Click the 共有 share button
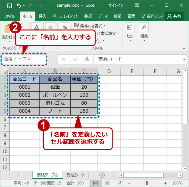This screenshot has width=189, height=187. 174,16
